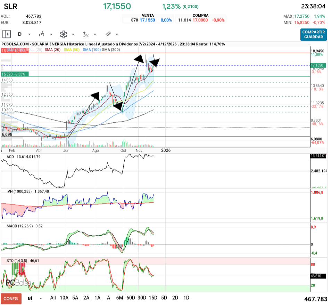Click the SLR ticker symbol

pyautogui.click(x=10, y=6)
